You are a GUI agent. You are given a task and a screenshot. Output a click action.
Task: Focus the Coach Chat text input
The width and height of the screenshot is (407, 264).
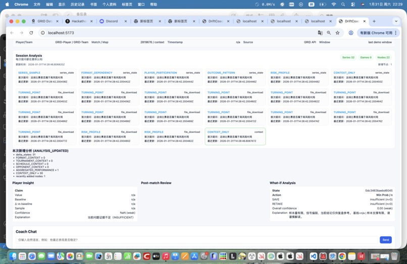tap(196, 240)
